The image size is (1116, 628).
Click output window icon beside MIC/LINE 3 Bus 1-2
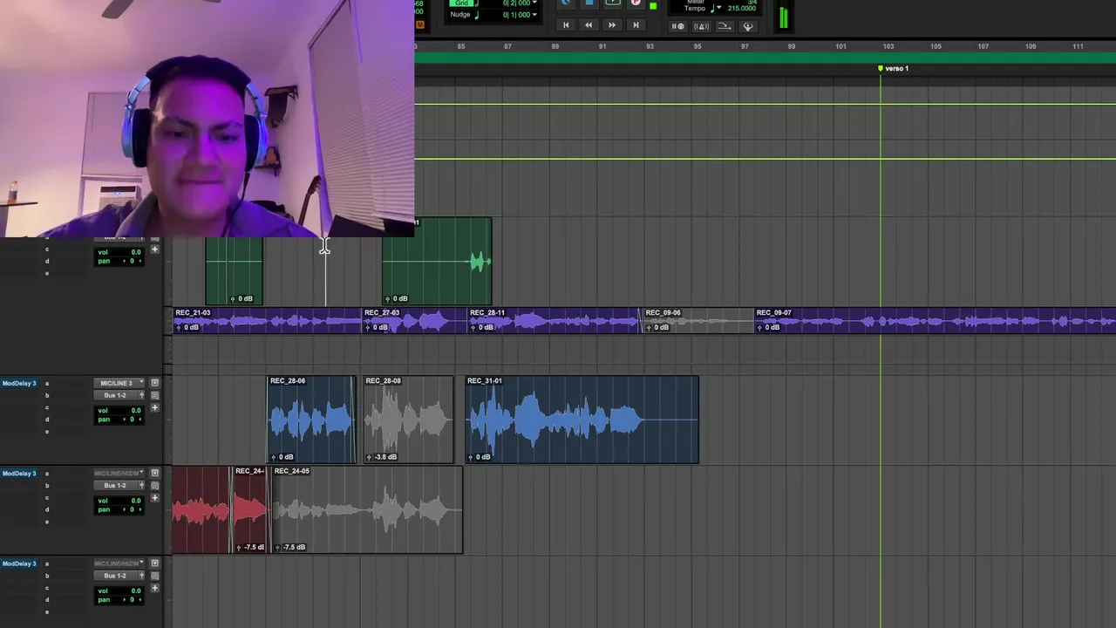154,395
